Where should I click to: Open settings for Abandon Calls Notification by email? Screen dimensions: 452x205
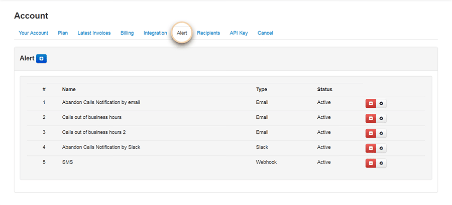(x=381, y=104)
